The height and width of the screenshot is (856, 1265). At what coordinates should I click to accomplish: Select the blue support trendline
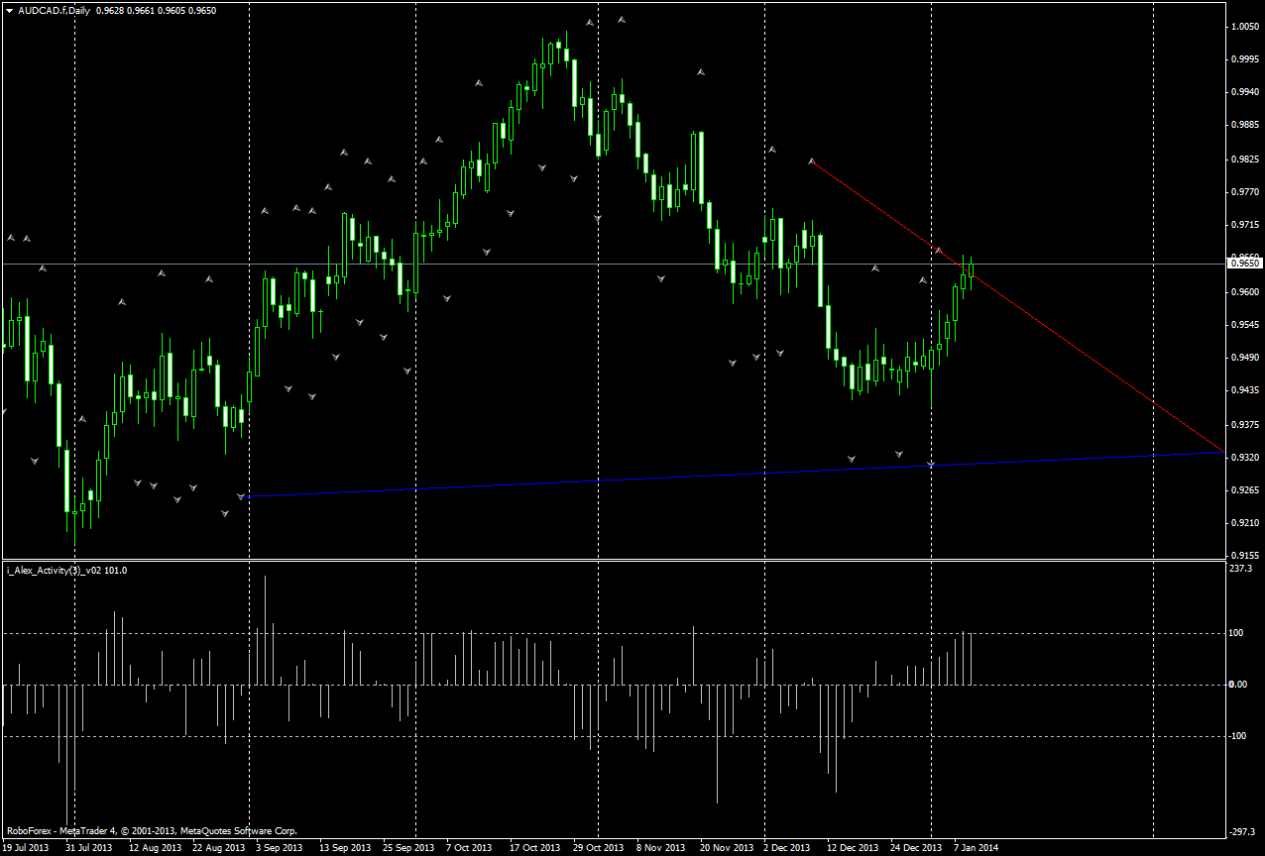736,475
